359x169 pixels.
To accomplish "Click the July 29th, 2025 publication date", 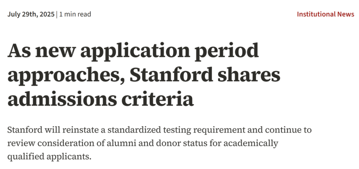I will coord(31,14).
